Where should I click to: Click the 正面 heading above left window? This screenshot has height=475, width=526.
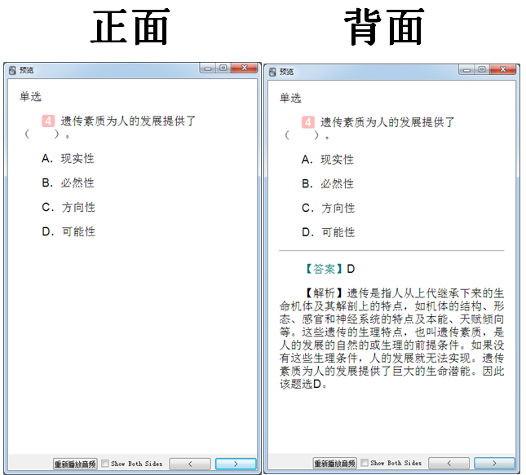130,27
